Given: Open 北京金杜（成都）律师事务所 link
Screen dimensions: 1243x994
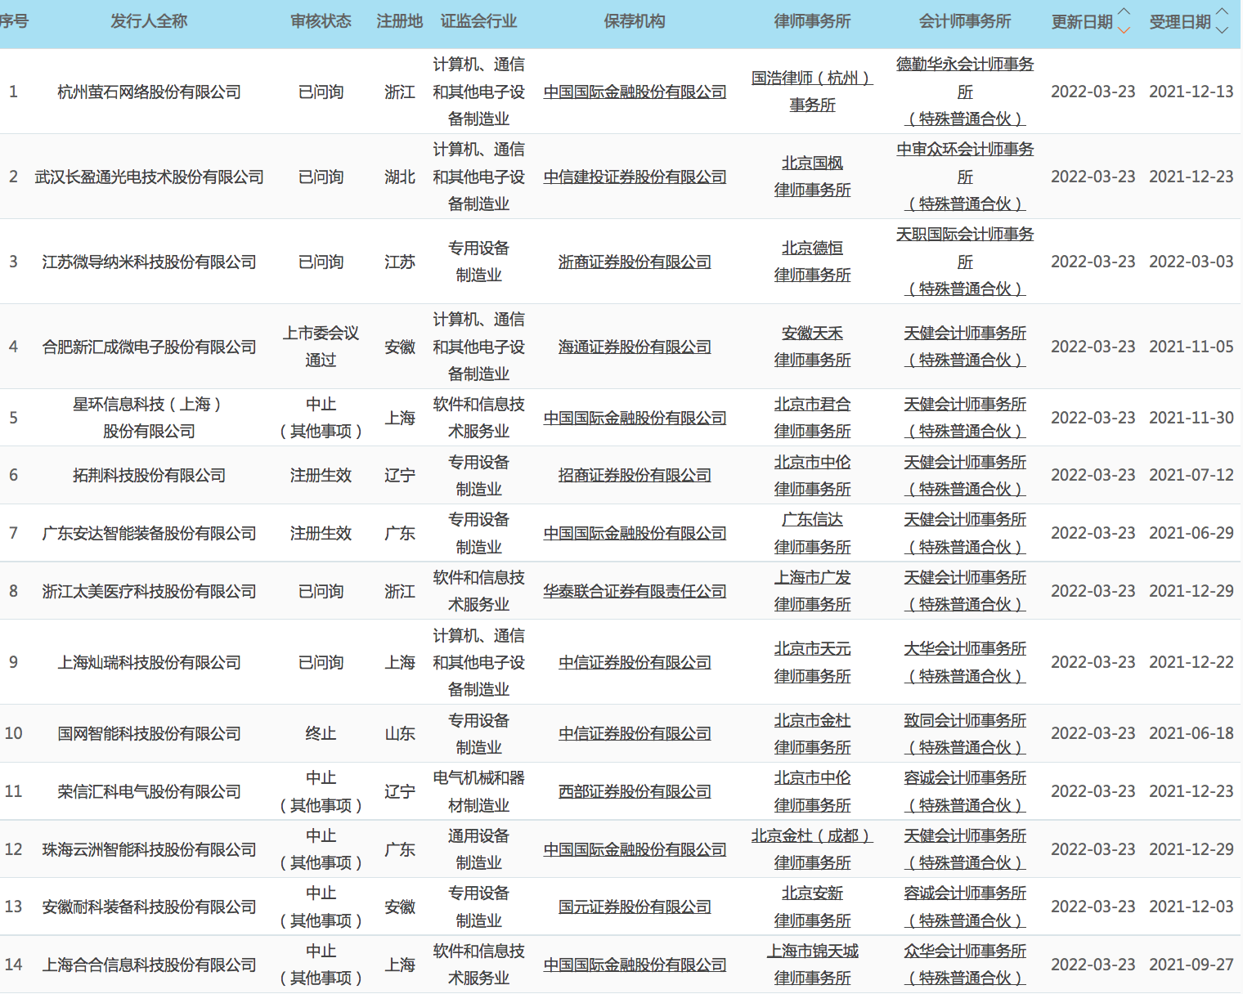Looking at the screenshot, I should [812, 849].
